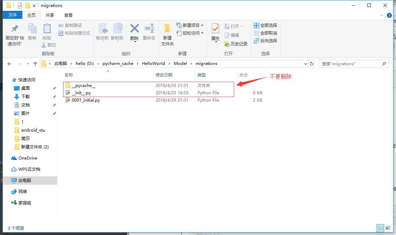Open Documents (文档) in the sidebar
The height and width of the screenshot is (235, 396).
(22, 105)
